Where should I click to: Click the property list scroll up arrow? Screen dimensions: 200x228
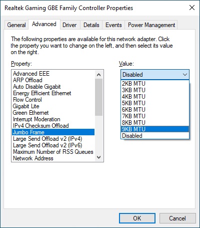coord(99,75)
